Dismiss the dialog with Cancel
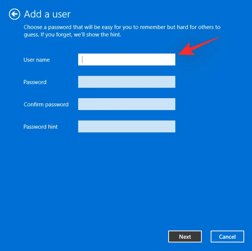Viewport: 252px width, 251px height. (x=227, y=236)
